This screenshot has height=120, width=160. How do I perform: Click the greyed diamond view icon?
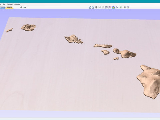point(100,7)
